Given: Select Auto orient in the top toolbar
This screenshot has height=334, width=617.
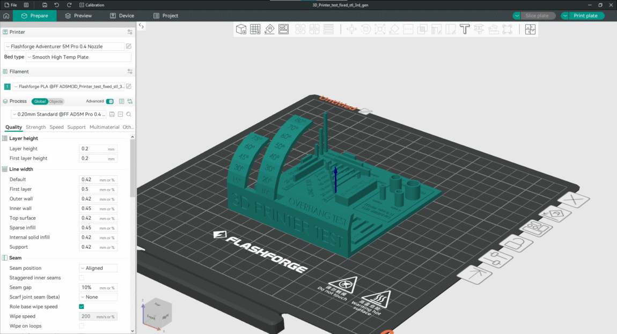Looking at the screenshot, I should pos(269,29).
